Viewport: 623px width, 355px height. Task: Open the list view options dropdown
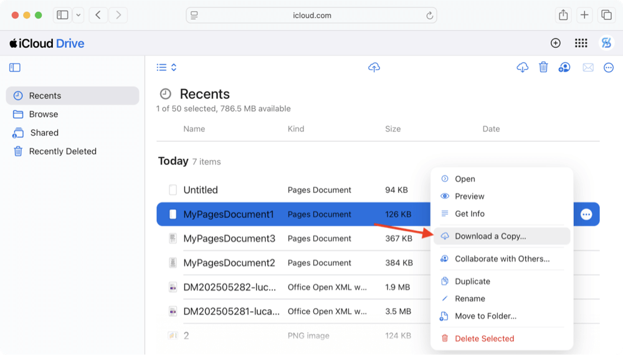[166, 67]
